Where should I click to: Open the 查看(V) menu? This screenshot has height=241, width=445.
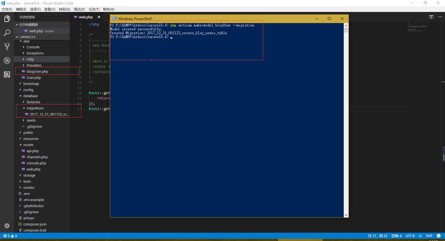point(50,9)
